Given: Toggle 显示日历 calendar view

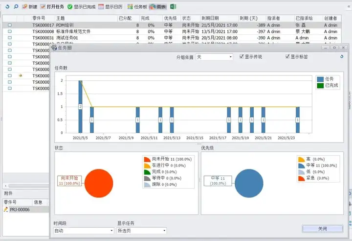Looking at the screenshot, I should 110,7.
